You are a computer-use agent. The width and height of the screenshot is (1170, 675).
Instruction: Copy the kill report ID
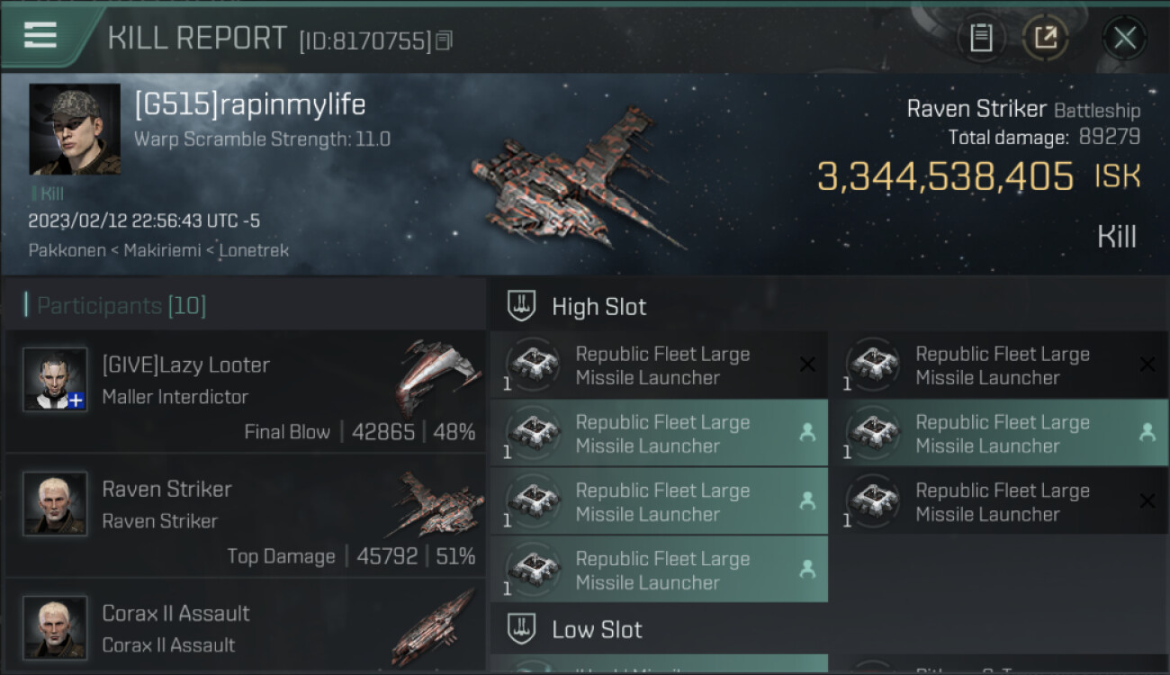[444, 40]
